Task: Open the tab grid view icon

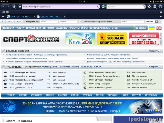Action: 7,12
